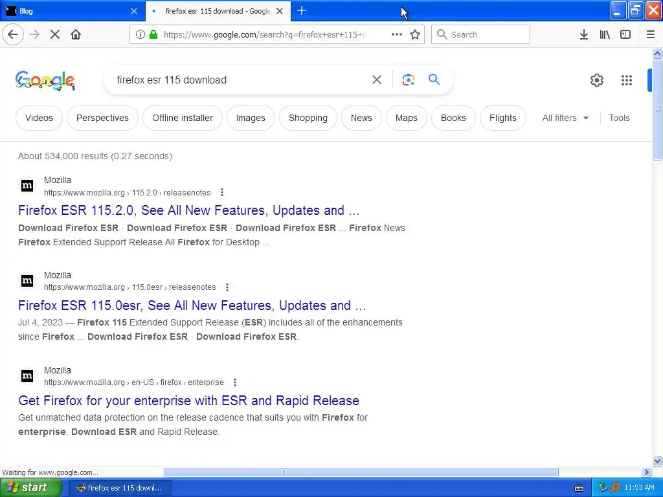Bookmark this page with the star icon
Viewport: 663px width, 497px height.
(415, 34)
